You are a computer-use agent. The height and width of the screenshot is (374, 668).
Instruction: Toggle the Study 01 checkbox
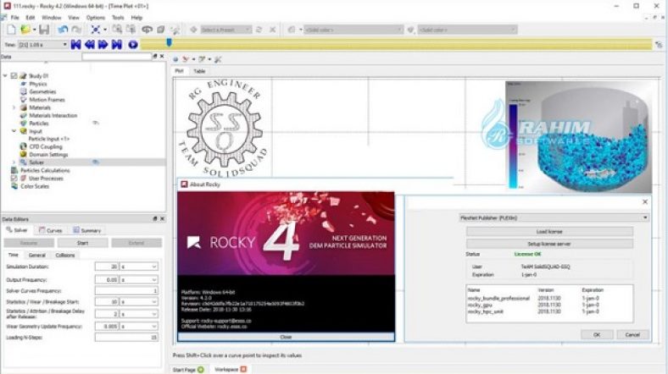pyautogui.click(x=14, y=76)
